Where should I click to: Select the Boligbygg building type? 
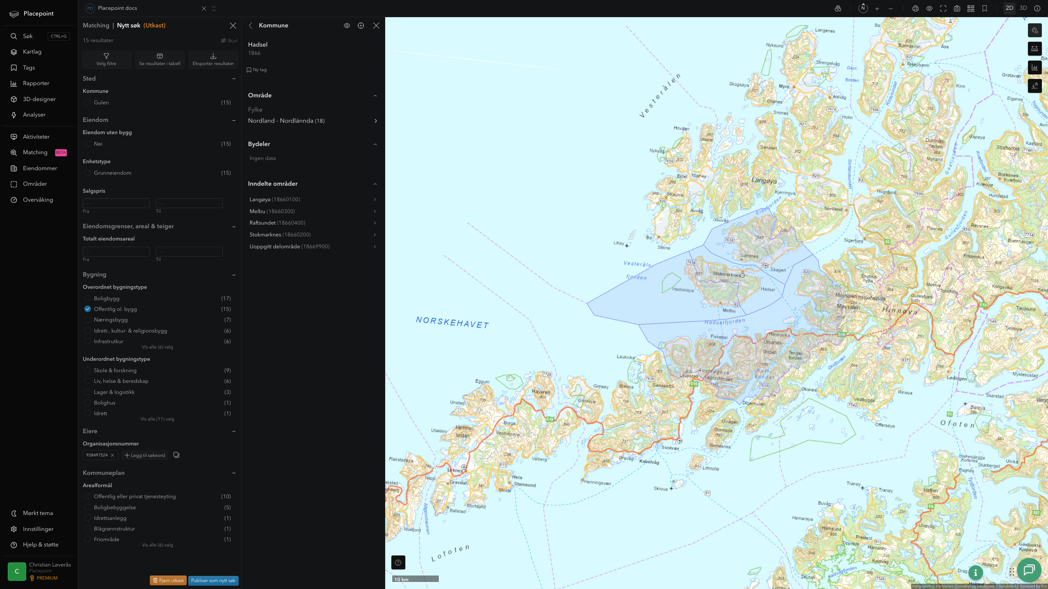(x=88, y=298)
